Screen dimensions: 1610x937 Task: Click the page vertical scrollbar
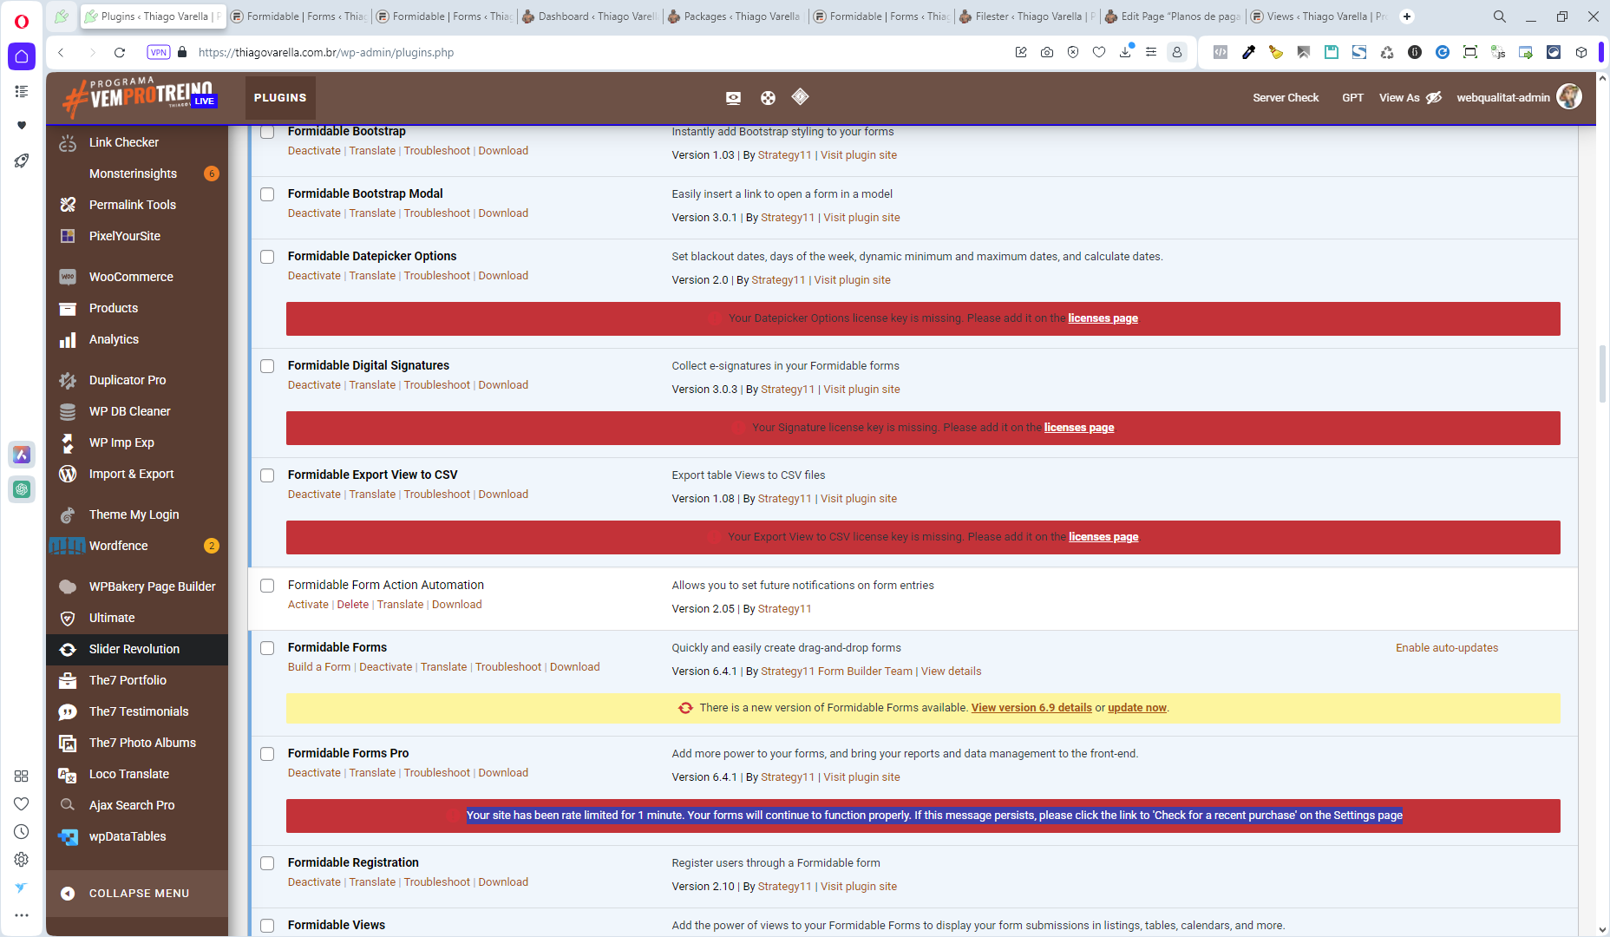(x=1601, y=373)
